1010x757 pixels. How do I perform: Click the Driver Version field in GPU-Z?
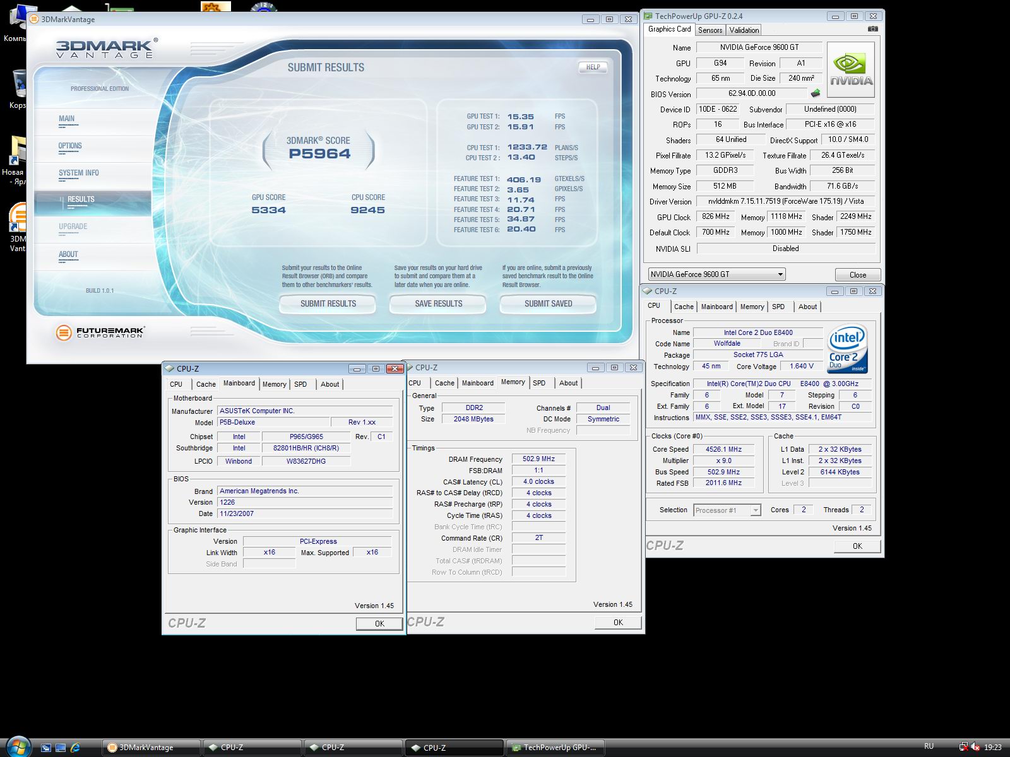(785, 201)
